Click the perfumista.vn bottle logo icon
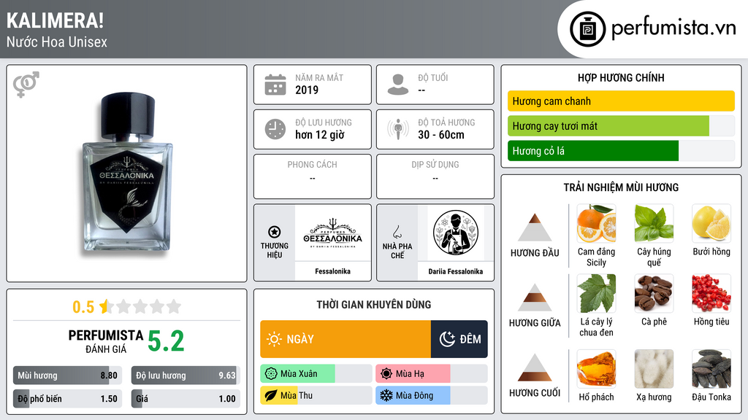The image size is (748, 420). (588, 29)
